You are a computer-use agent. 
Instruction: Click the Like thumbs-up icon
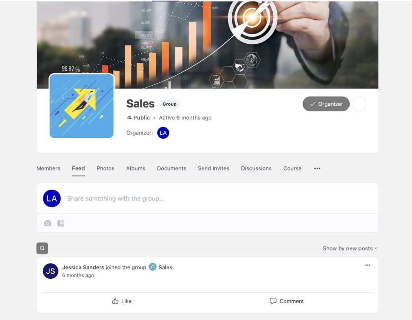[115, 301]
